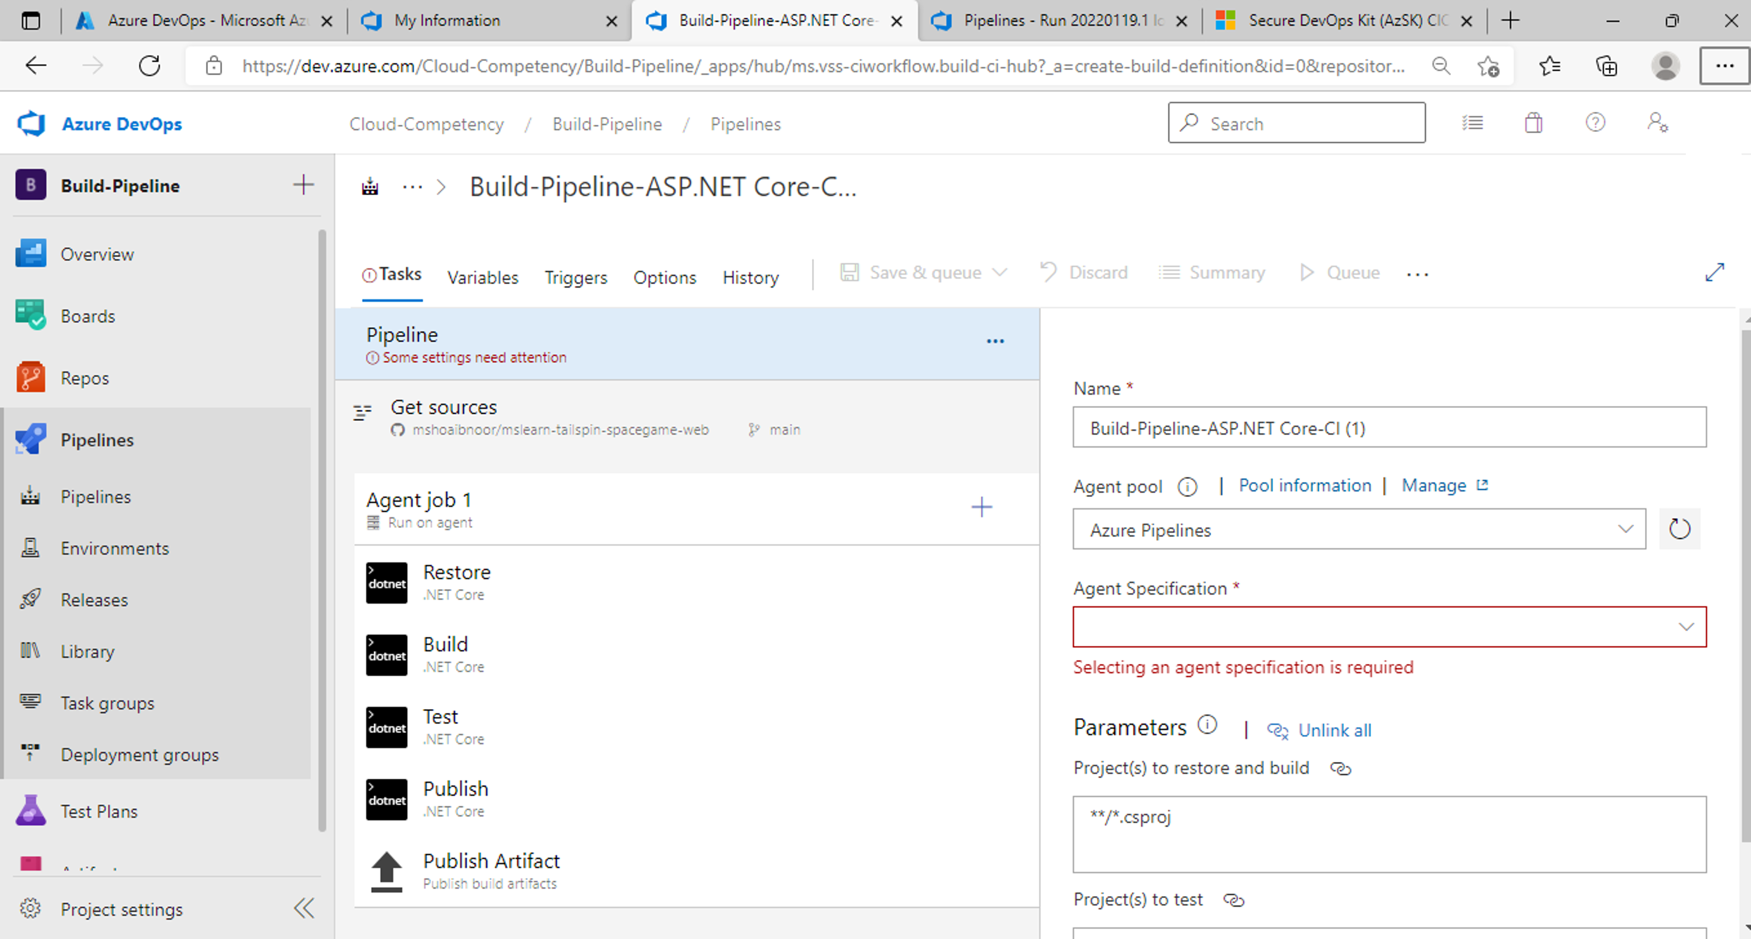Select the Publish .NET Core task
This screenshot has width=1751, height=939.
[697, 799]
